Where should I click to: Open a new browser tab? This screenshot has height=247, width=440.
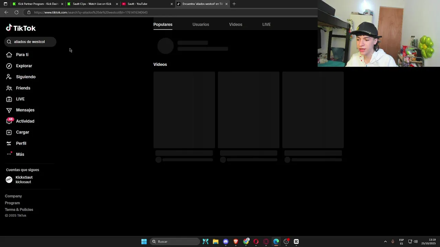(x=234, y=4)
